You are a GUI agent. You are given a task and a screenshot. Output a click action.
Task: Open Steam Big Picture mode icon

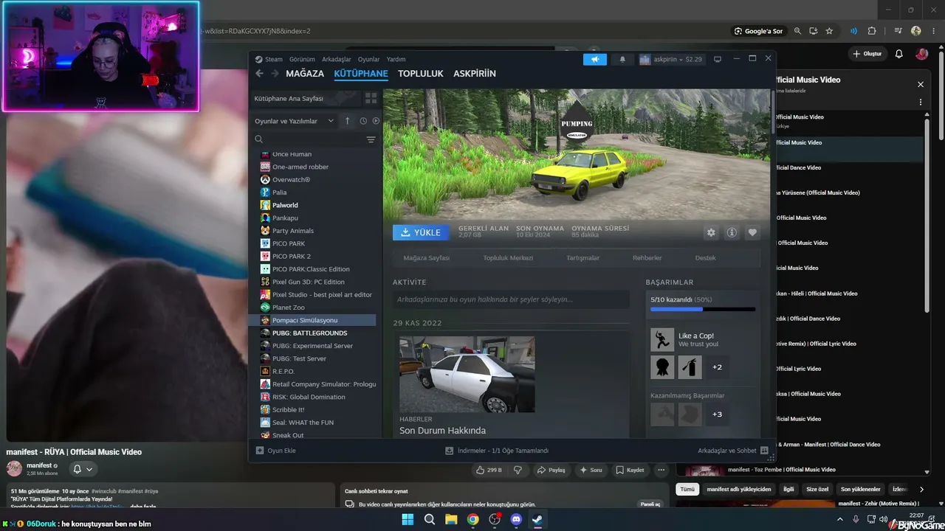[717, 59]
